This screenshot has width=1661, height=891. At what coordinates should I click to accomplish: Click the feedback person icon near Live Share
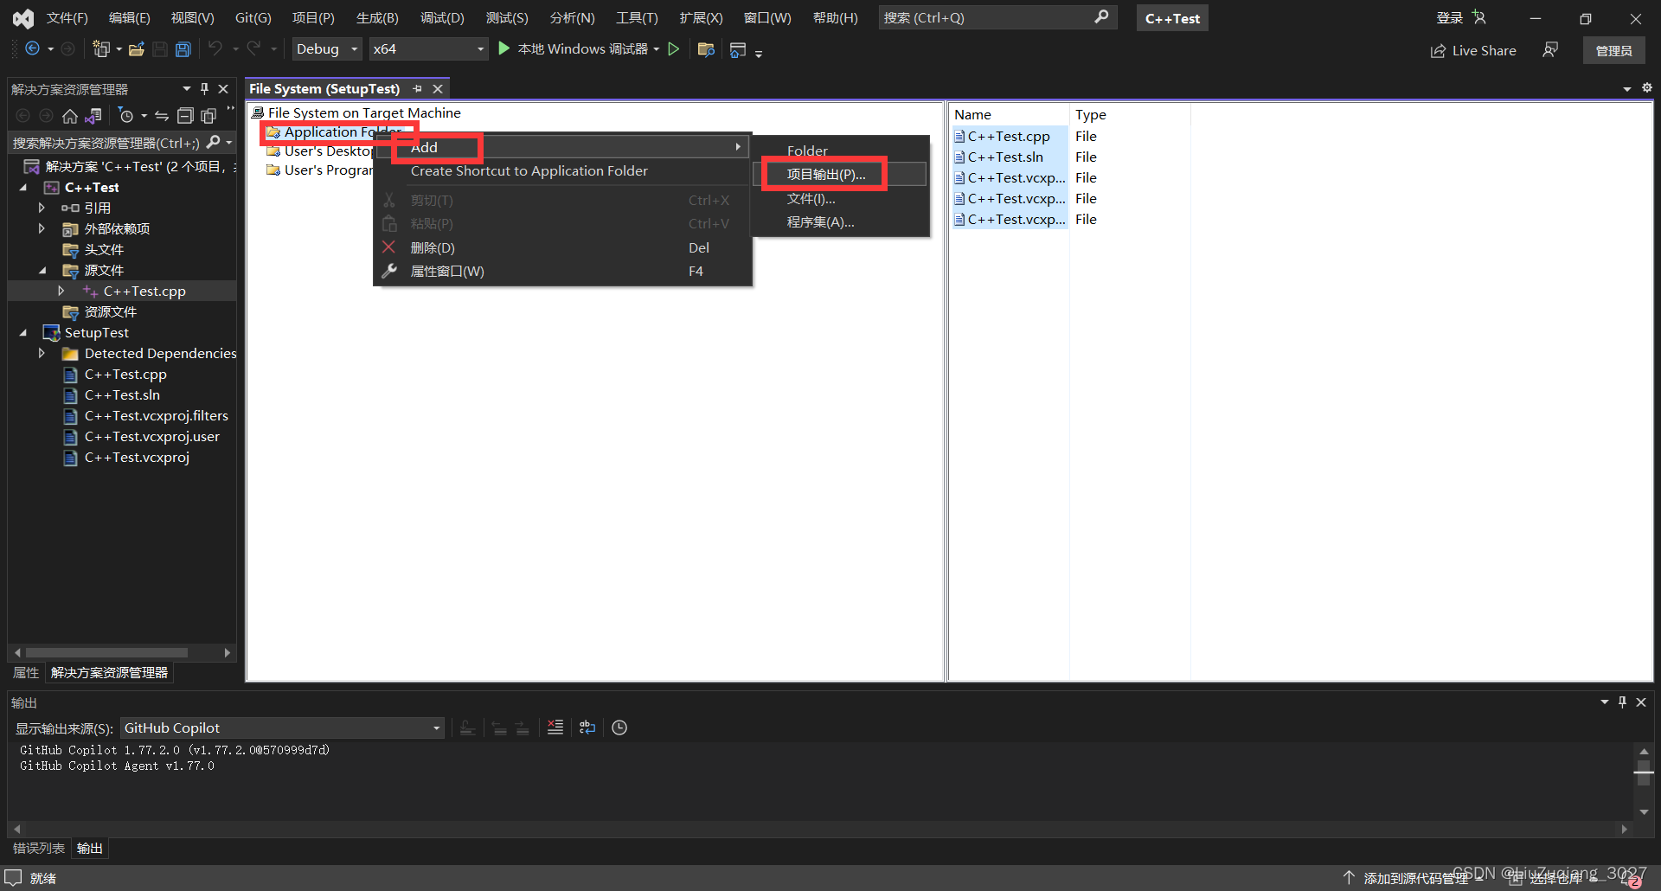pyautogui.click(x=1550, y=50)
